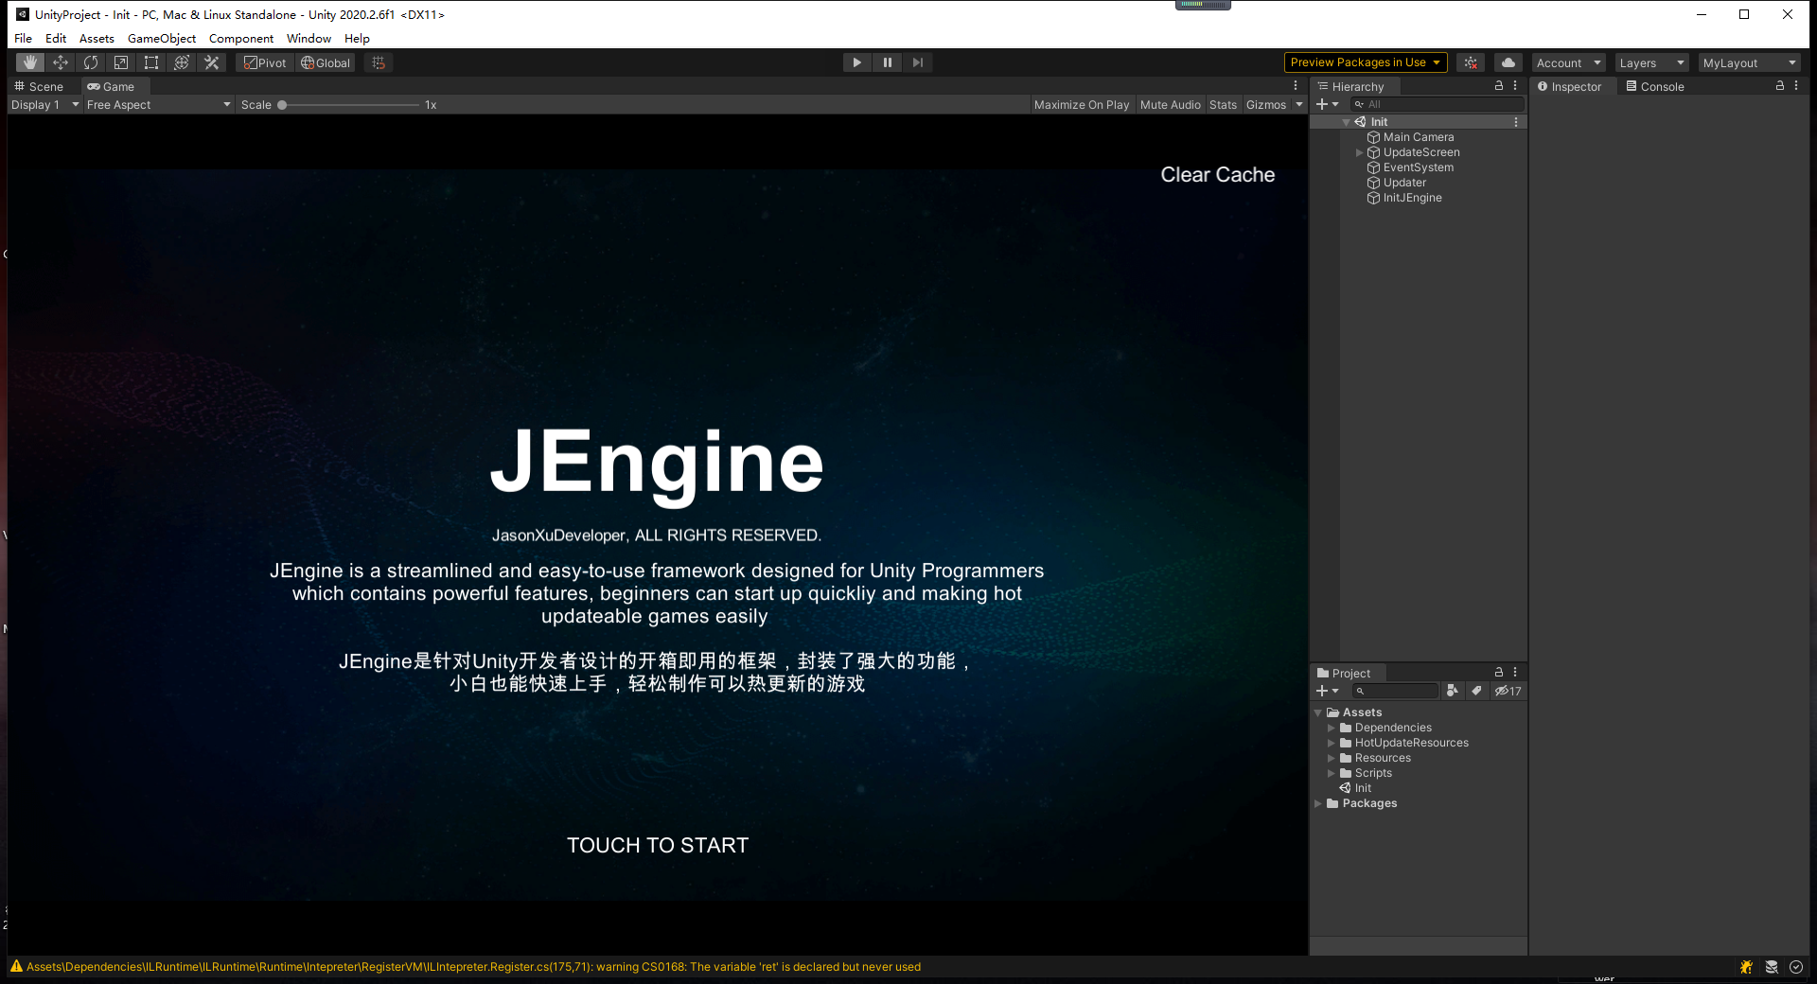Viewport: 1817px width, 984px height.
Task: Click the Project panel search field
Action: click(x=1398, y=691)
